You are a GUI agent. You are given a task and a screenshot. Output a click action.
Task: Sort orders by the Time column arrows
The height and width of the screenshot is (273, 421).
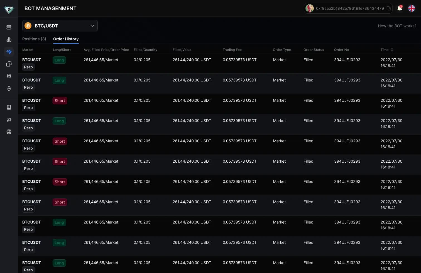click(x=392, y=50)
